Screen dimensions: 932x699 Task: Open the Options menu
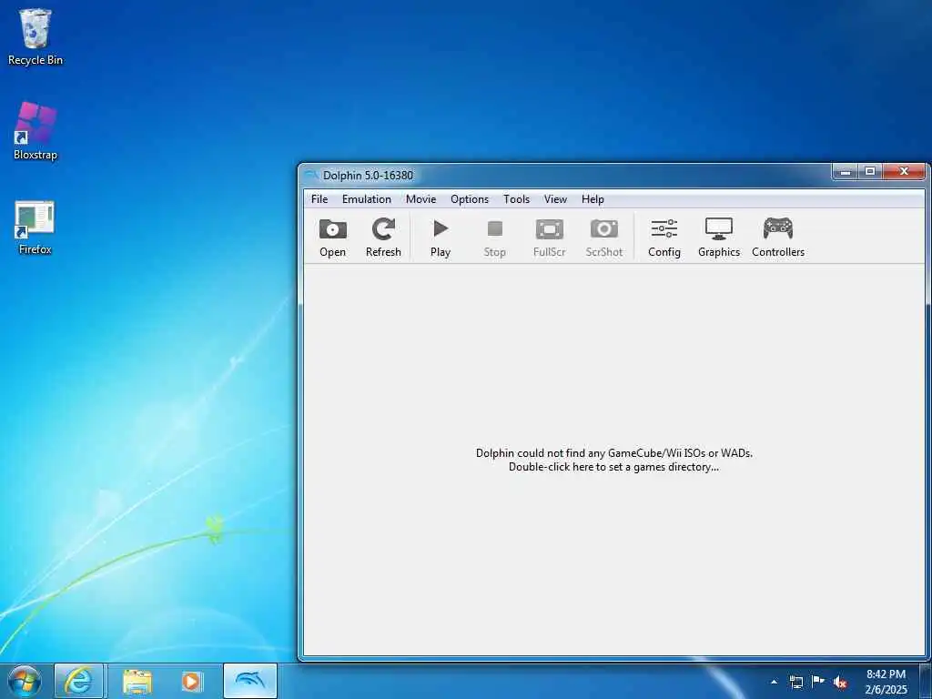click(470, 199)
